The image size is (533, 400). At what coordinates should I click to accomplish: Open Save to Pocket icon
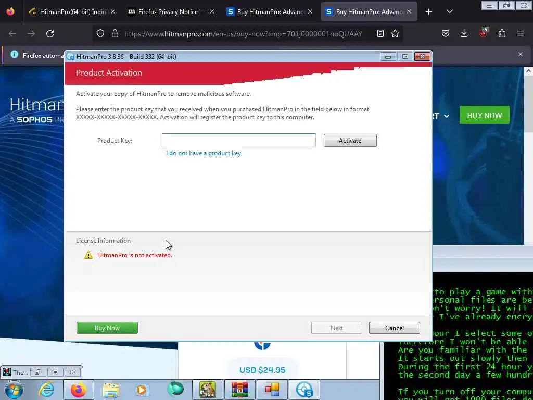(x=446, y=33)
